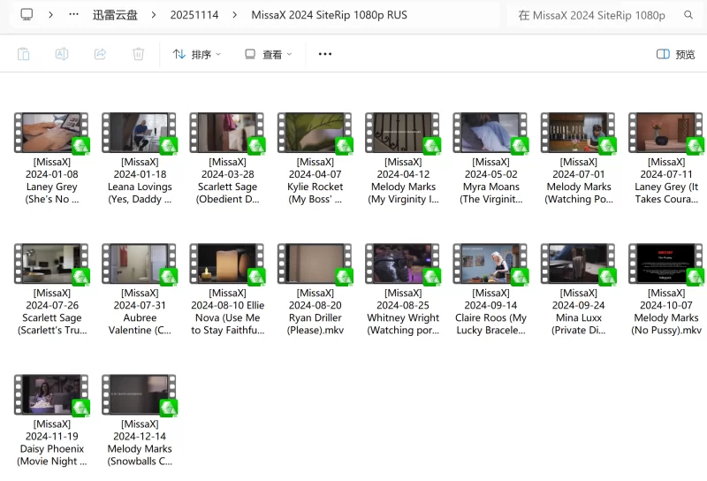Click filename text "Leana Lovings (Yes, Daddy ..."
The image size is (707, 481).
click(140, 193)
